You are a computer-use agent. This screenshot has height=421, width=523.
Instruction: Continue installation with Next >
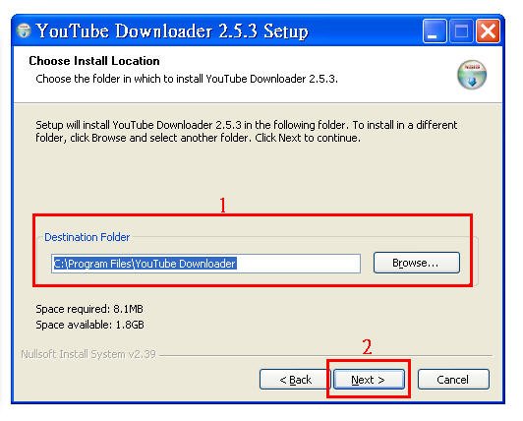tap(369, 380)
